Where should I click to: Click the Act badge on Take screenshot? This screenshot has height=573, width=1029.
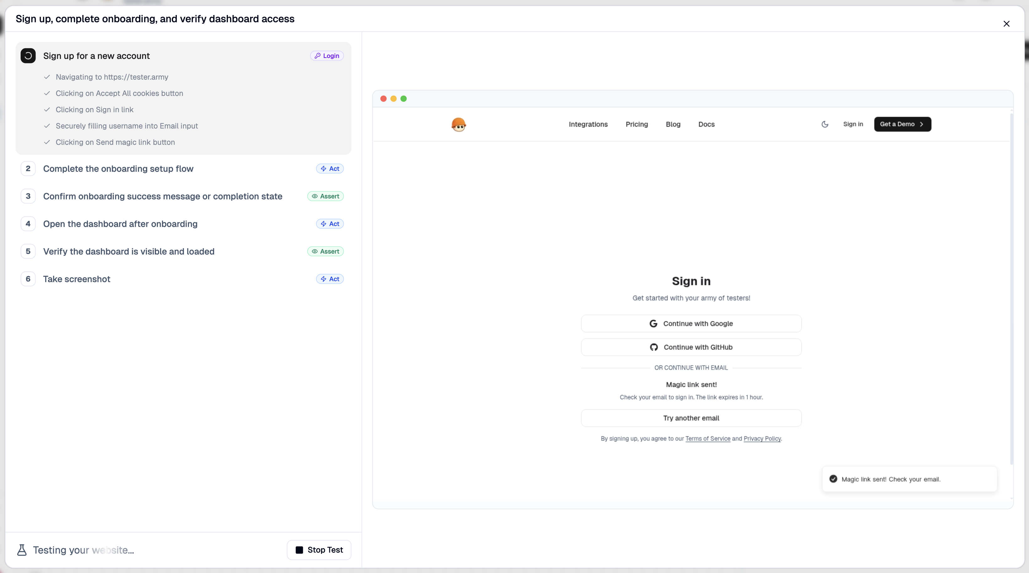point(330,279)
